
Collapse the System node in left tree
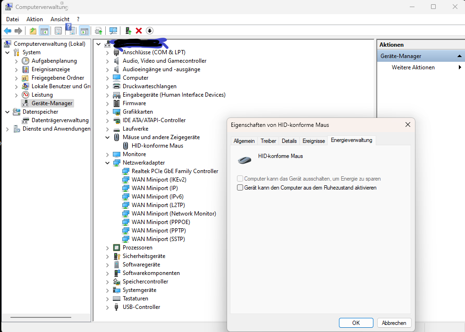(8, 52)
